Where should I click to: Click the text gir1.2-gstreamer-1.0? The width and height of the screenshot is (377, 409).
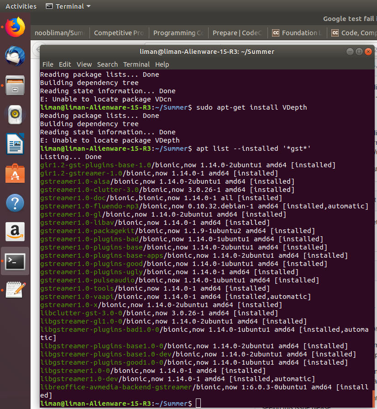(x=81, y=173)
